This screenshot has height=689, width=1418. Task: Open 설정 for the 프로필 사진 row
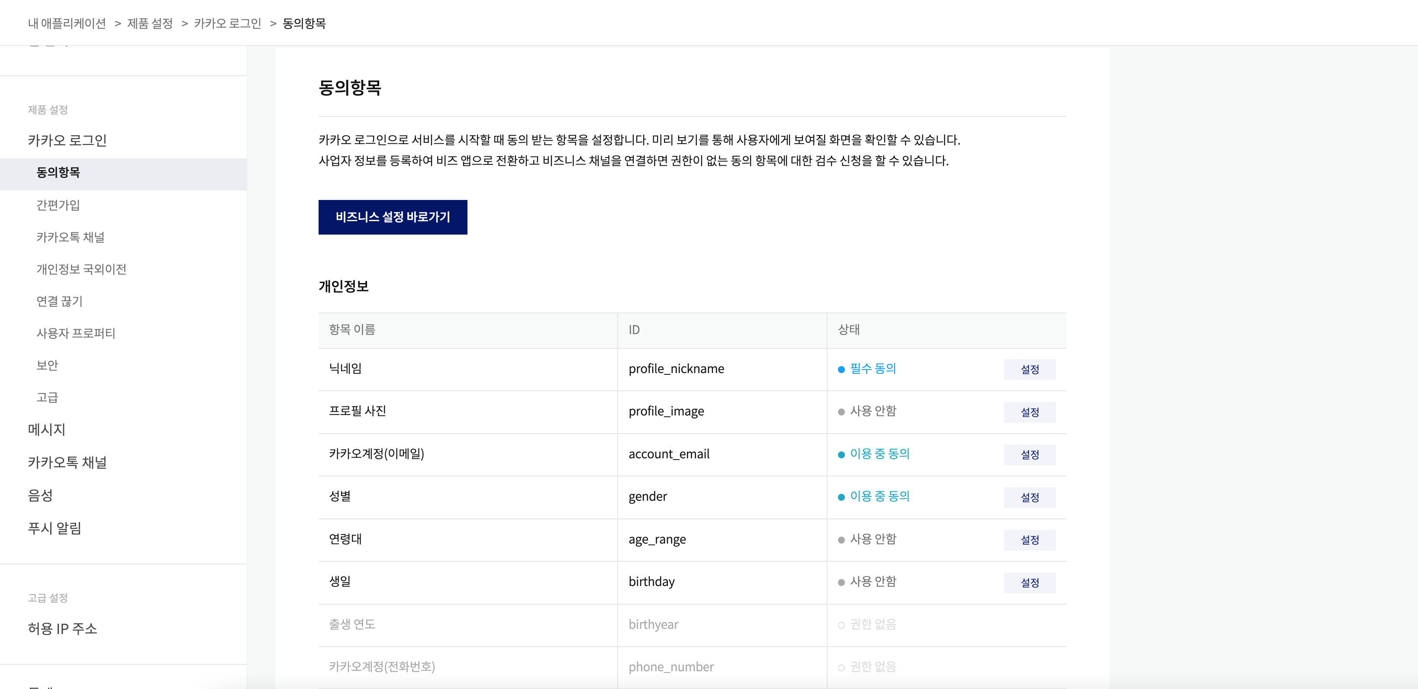coord(1029,412)
